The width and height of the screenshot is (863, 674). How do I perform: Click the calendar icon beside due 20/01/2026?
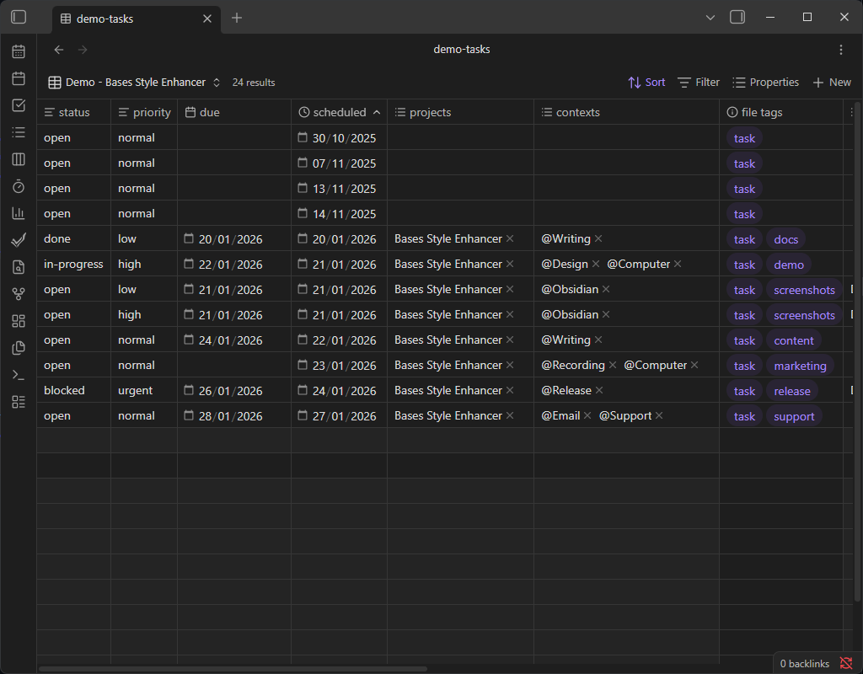click(x=189, y=238)
